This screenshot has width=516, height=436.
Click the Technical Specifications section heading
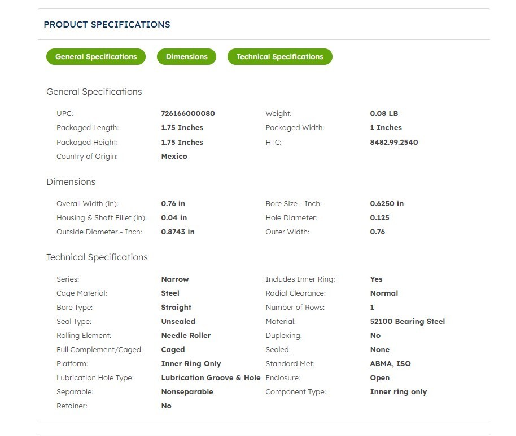pos(97,257)
